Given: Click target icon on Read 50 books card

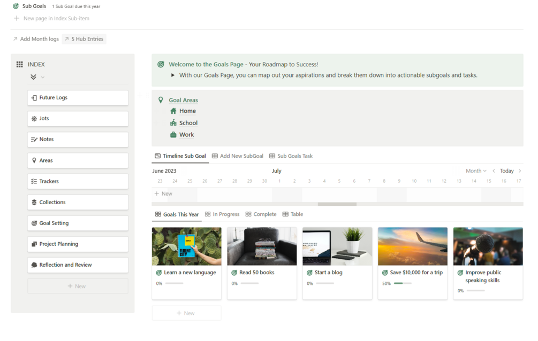Looking at the screenshot, I should point(234,273).
